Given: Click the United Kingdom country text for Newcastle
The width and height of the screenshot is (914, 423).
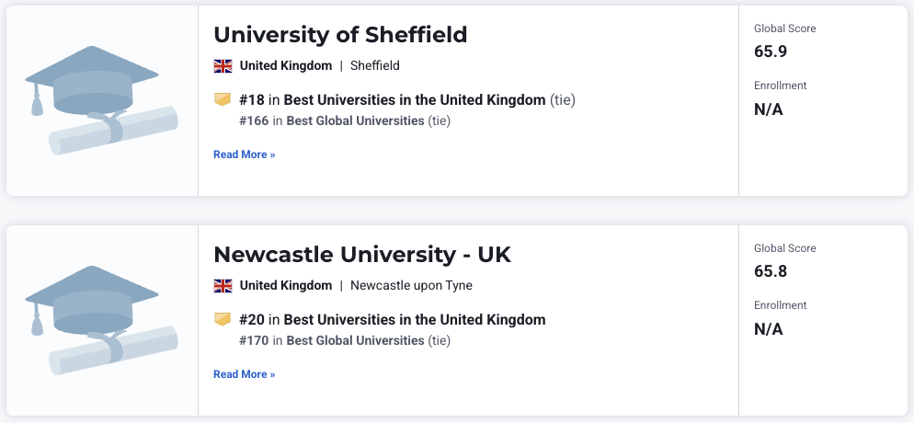Looking at the screenshot, I should coord(286,285).
